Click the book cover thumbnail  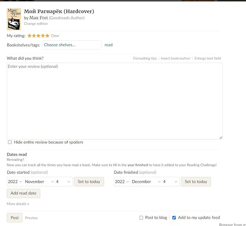click(14, 19)
